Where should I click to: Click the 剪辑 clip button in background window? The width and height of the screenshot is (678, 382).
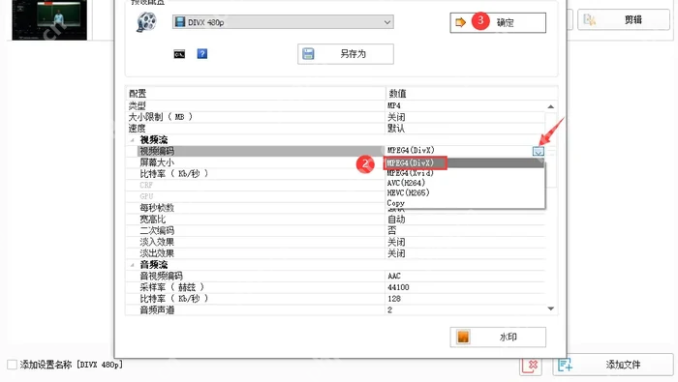(624, 19)
